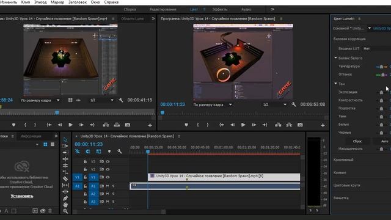Open the Справка menu
The height and width of the screenshot is (220, 391).
[x=111, y=2]
